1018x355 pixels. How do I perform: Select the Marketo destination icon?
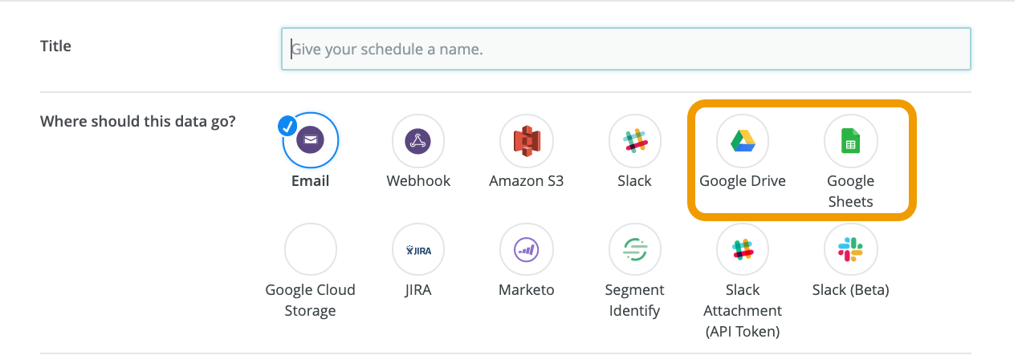coord(527,250)
